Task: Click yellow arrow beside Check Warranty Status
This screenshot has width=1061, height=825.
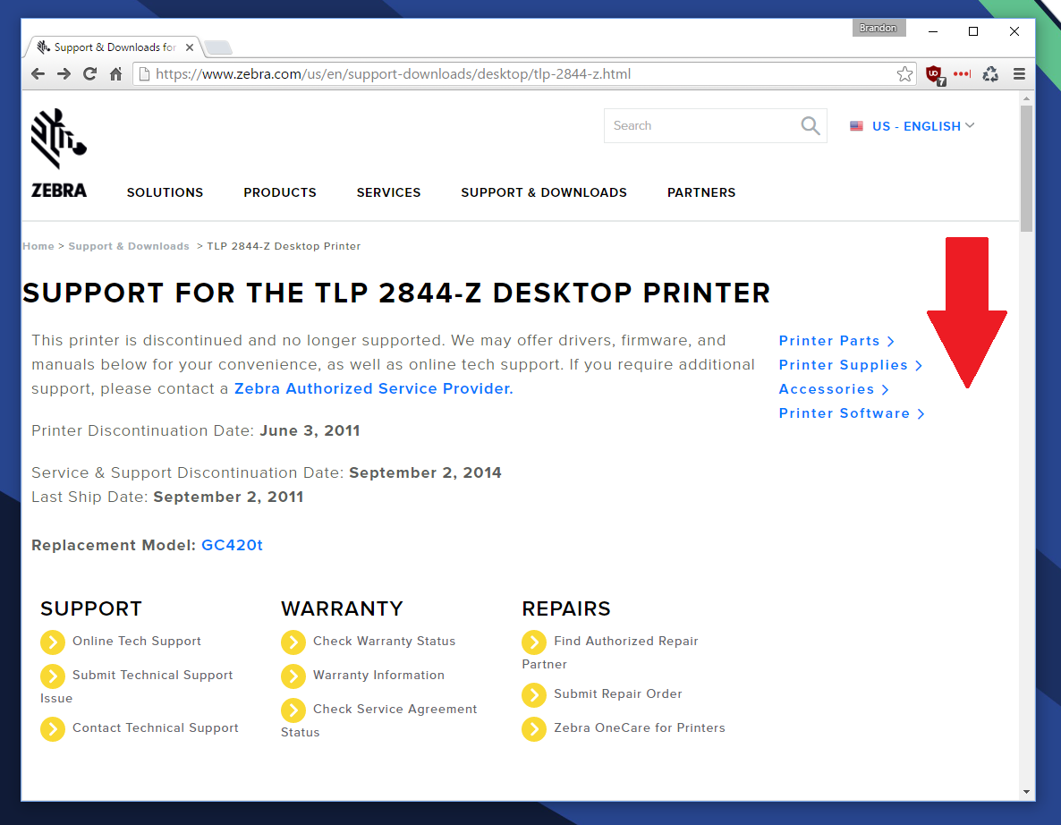Action: click(x=293, y=642)
